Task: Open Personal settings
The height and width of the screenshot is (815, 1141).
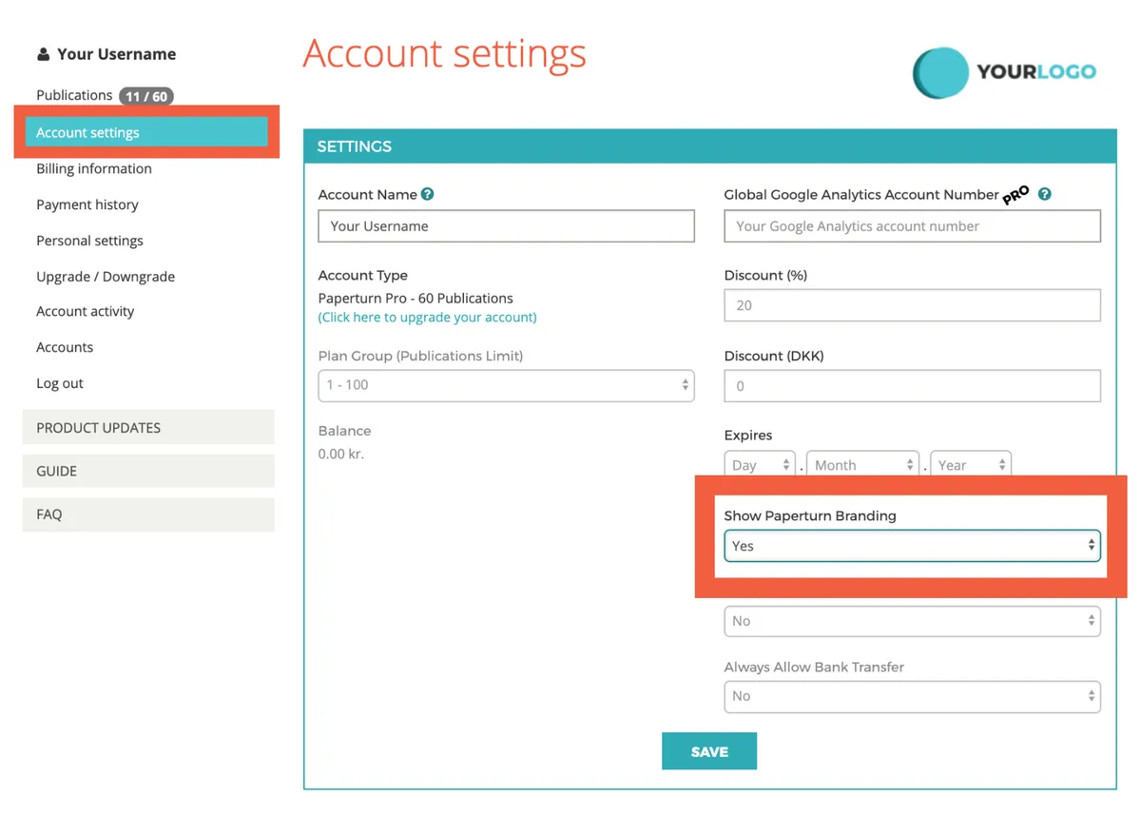Action: point(89,241)
